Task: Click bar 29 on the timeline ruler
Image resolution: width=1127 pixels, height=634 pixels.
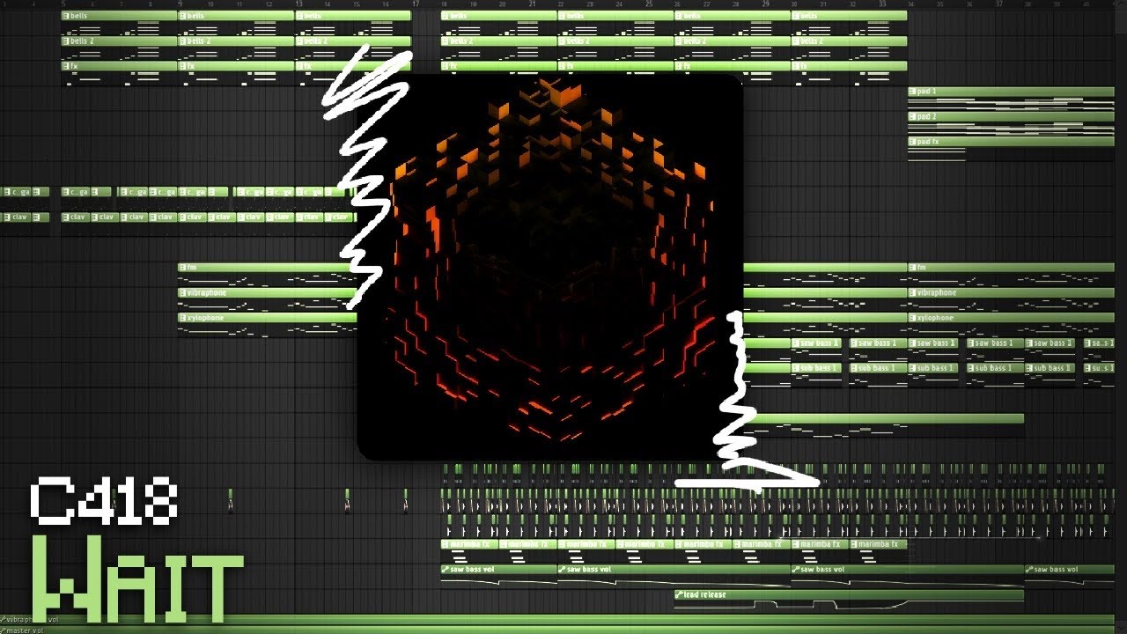Action: pyautogui.click(x=766, y=4)
